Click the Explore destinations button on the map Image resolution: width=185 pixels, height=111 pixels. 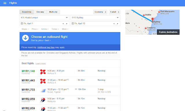pyautogui.click(x=168, y=32)
